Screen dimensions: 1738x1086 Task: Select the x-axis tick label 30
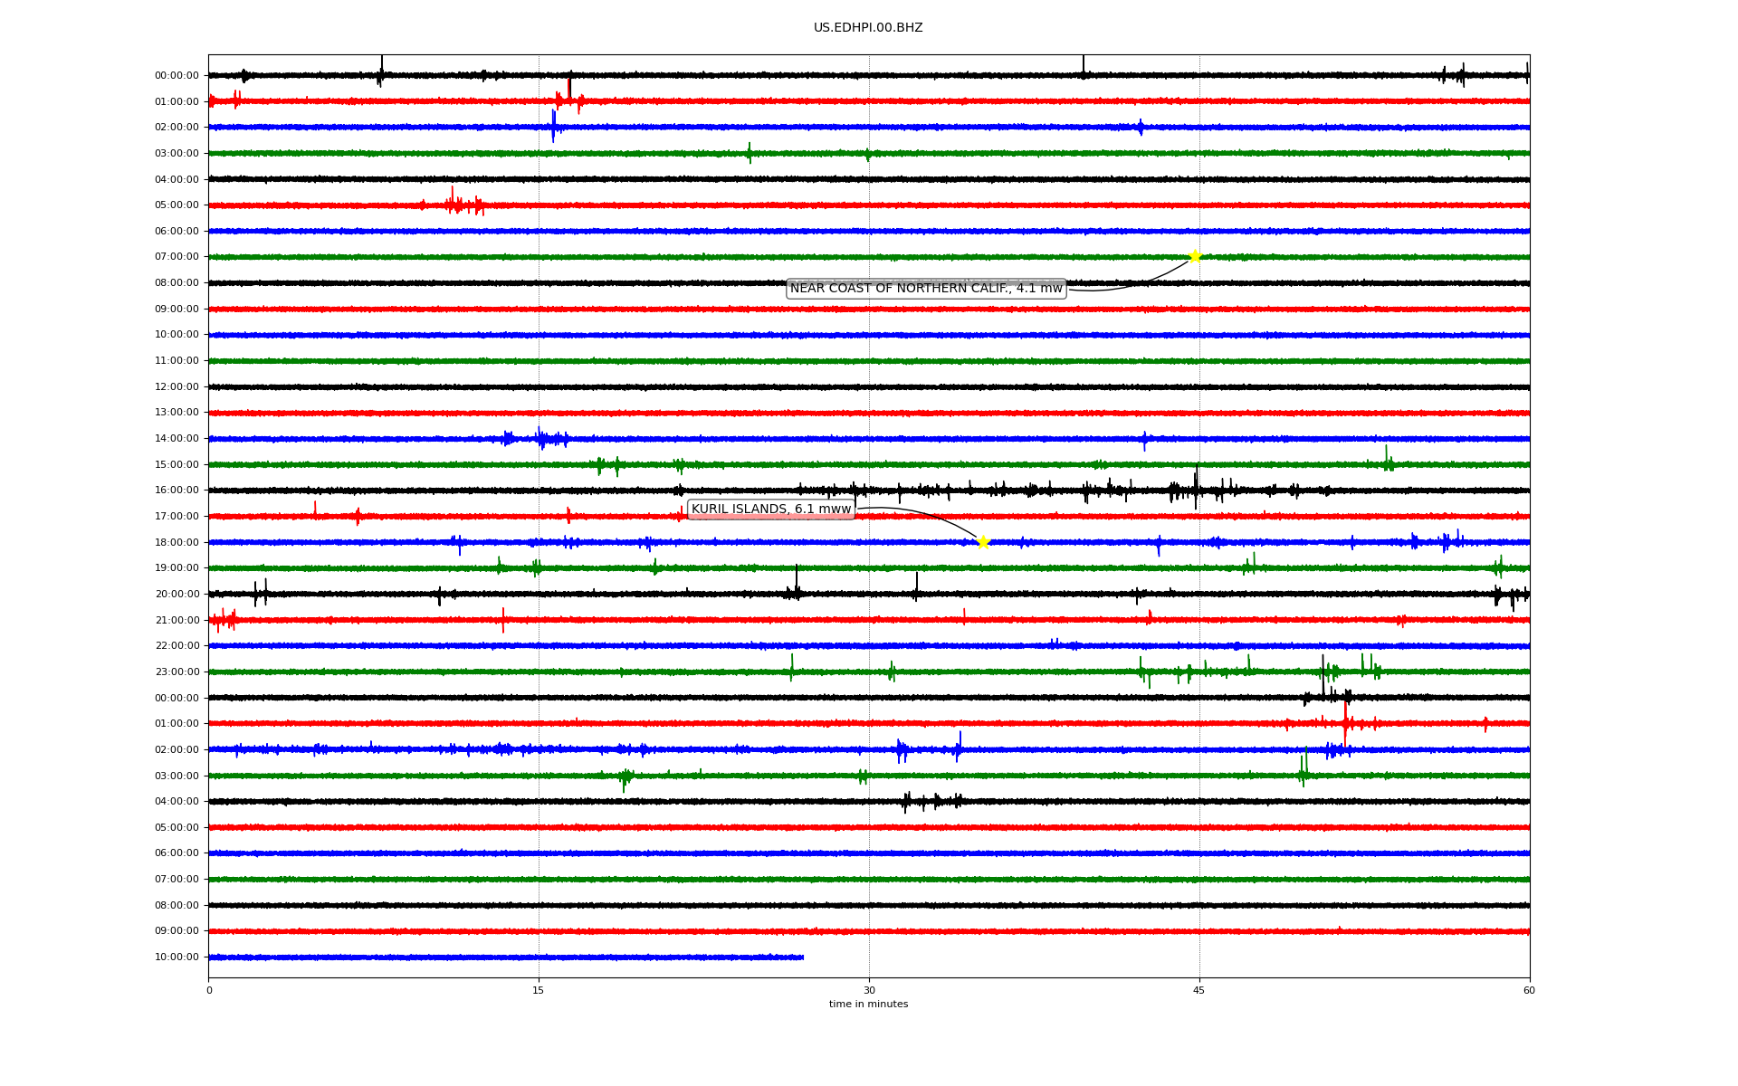point(869,990)
